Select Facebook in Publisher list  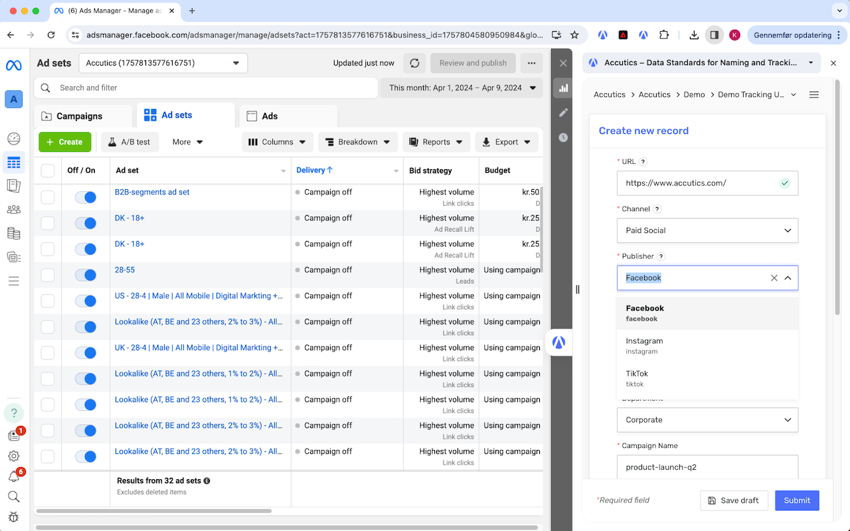pos(707,313)
